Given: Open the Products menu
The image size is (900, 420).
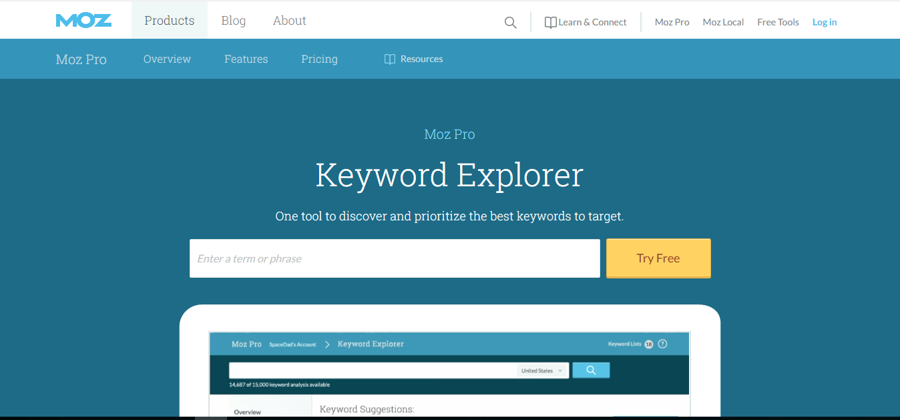Looking at the screenshot, I should coord(170,21).
